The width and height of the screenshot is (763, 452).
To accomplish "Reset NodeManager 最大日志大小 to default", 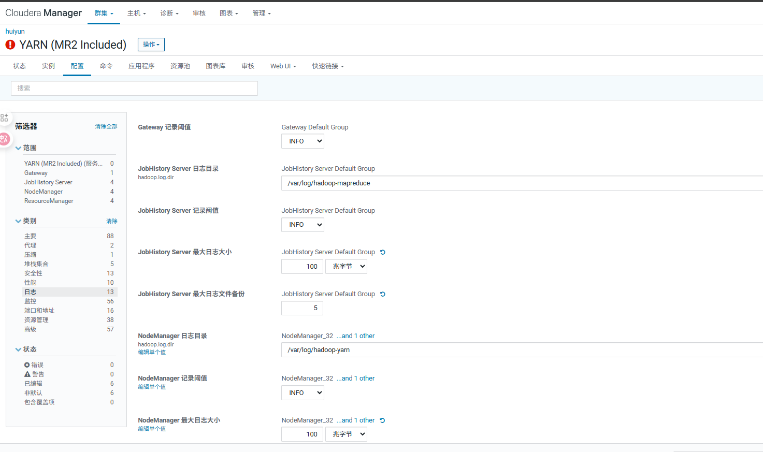I will point(382,420).
